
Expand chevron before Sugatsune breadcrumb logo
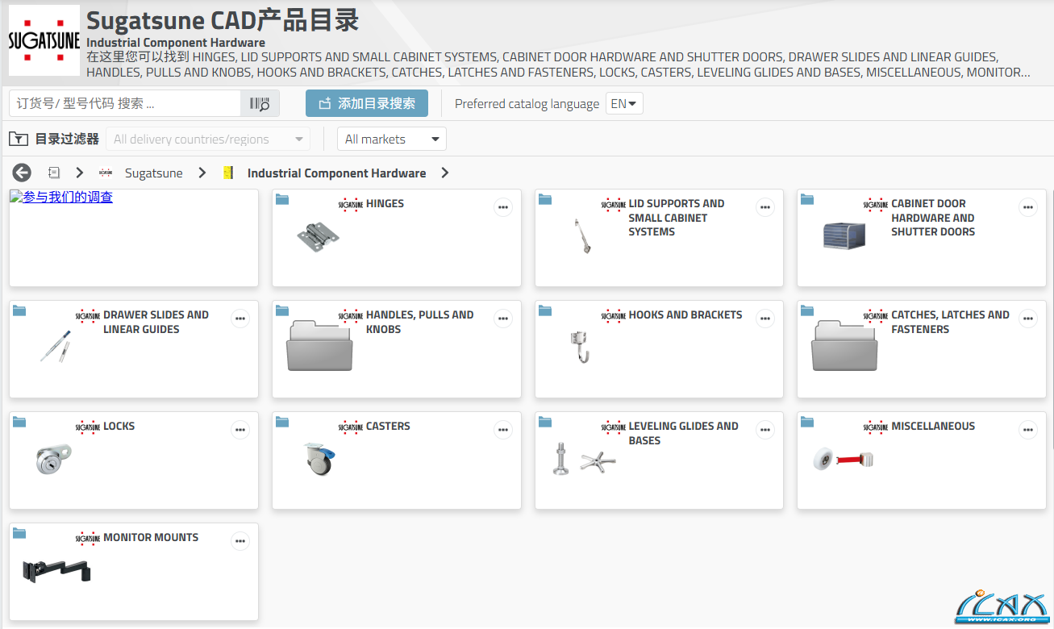[79, 173]
